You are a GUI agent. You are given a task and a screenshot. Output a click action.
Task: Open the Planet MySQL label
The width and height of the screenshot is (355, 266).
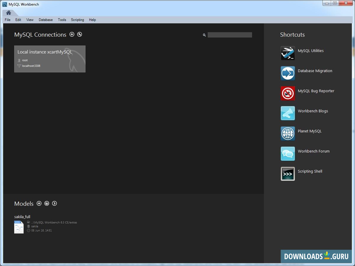click(x=310, y=131)
